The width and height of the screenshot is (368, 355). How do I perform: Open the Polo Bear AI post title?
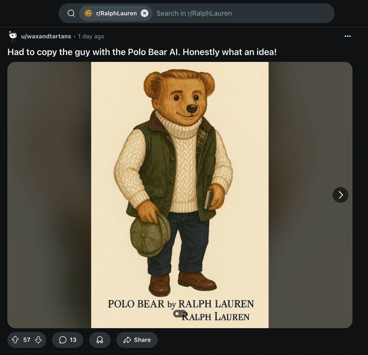142,52
